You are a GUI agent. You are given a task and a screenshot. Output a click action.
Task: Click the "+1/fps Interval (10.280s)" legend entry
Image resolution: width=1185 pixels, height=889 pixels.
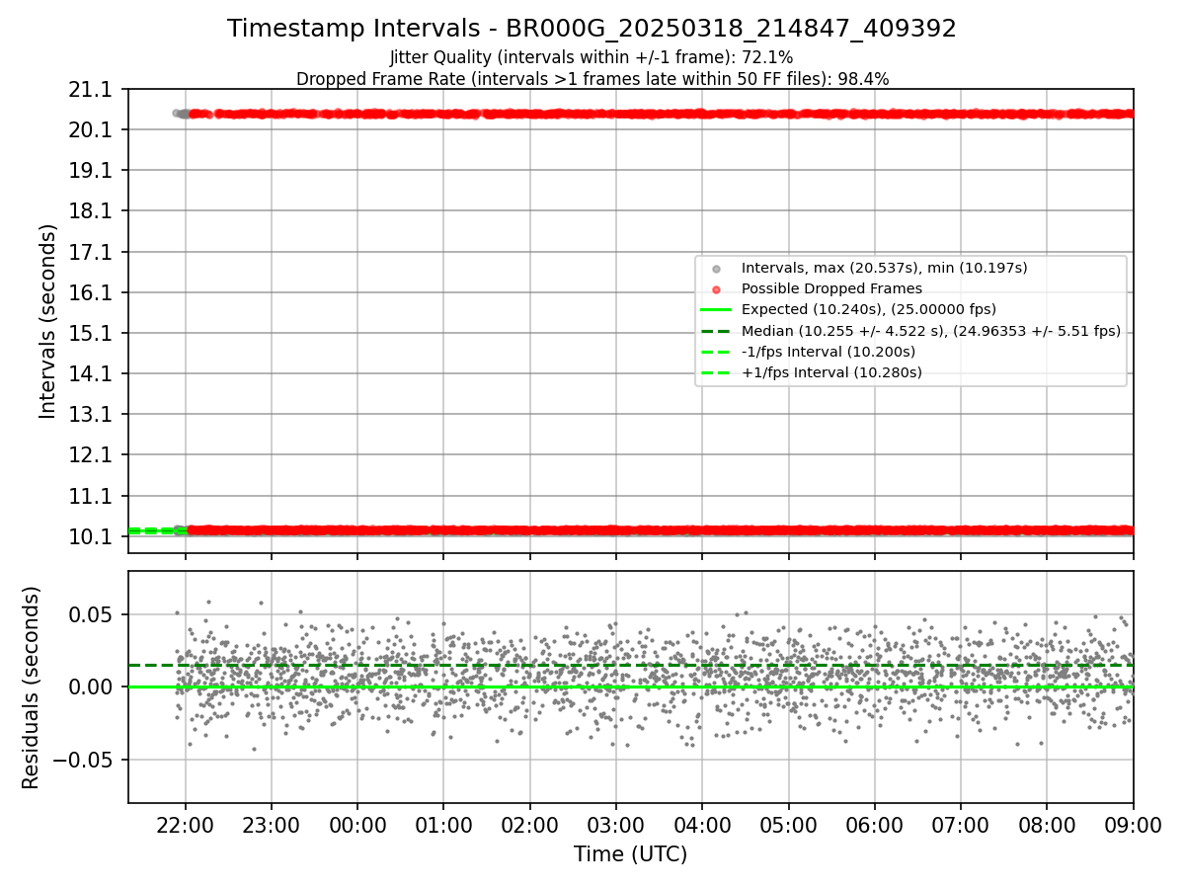pos(831,372)
